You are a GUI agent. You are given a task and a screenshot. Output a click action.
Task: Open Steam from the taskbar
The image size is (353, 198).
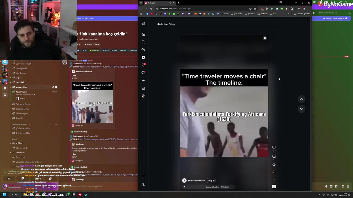(x=86, y=195)
